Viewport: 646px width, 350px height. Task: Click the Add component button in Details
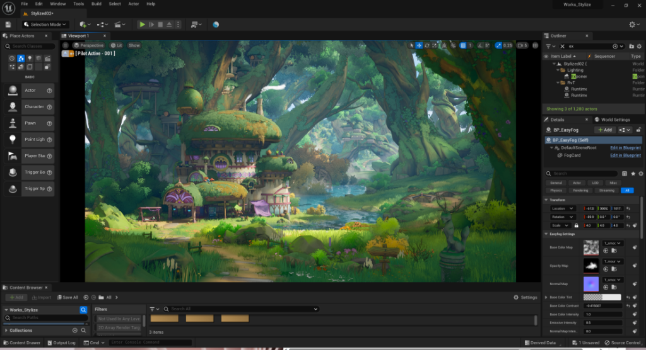(605, 130)
